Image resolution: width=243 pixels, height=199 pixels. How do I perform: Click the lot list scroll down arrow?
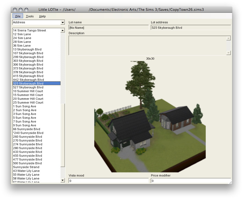tap(63, 180)
